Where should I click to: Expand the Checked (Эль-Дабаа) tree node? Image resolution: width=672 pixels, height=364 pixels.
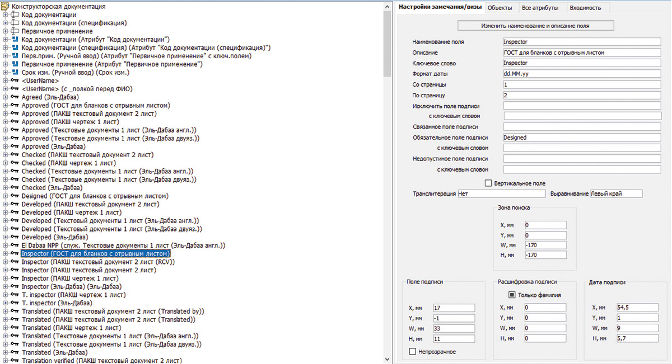(x=5, y=188)
